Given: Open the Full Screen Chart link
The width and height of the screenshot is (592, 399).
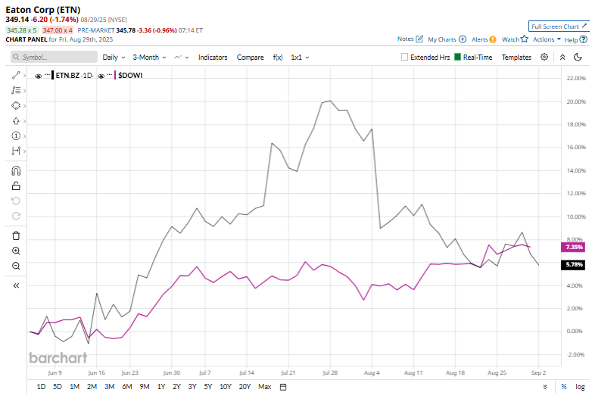Looking at the screenshot, I should (559, 26).
